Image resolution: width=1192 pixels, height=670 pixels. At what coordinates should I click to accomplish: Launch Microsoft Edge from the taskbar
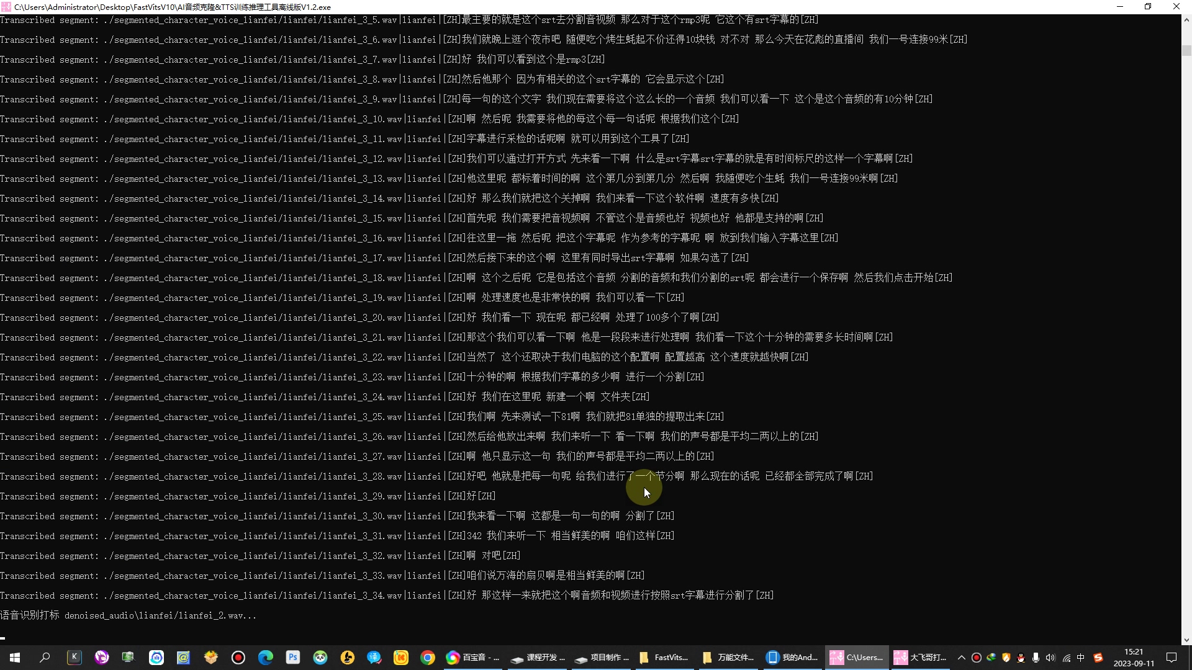pyautogui.click(x=266, y=658)
